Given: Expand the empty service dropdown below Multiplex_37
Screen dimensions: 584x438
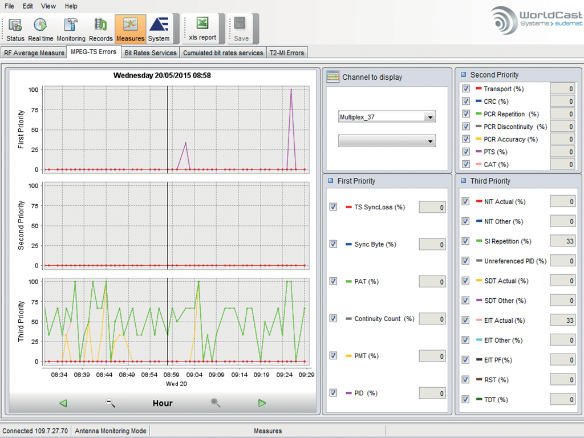Looking at the screenshot, I should point(431,140).
